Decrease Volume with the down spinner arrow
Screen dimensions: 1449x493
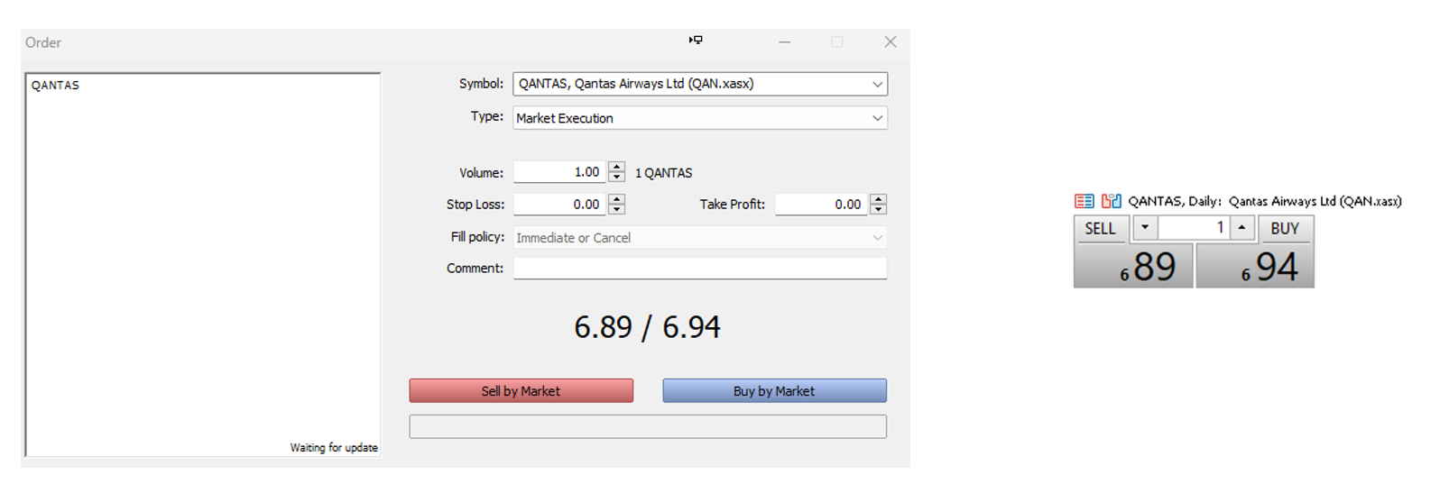pyautogui.click(x=616, y=178)
